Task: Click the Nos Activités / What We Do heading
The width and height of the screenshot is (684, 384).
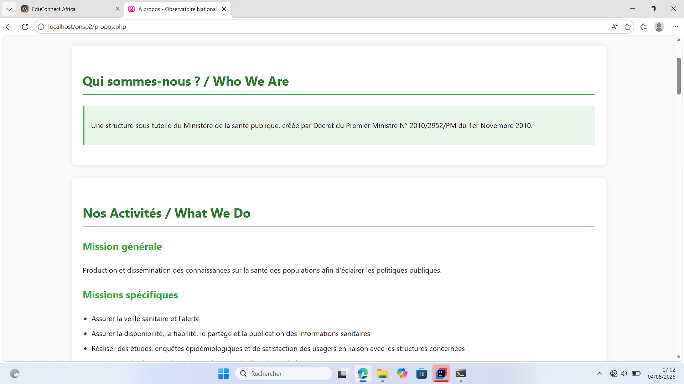Action: [167, 213]
